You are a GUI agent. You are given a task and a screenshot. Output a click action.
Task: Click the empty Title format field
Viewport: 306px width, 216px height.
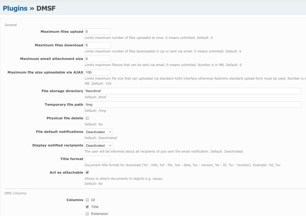pos(97,159)
